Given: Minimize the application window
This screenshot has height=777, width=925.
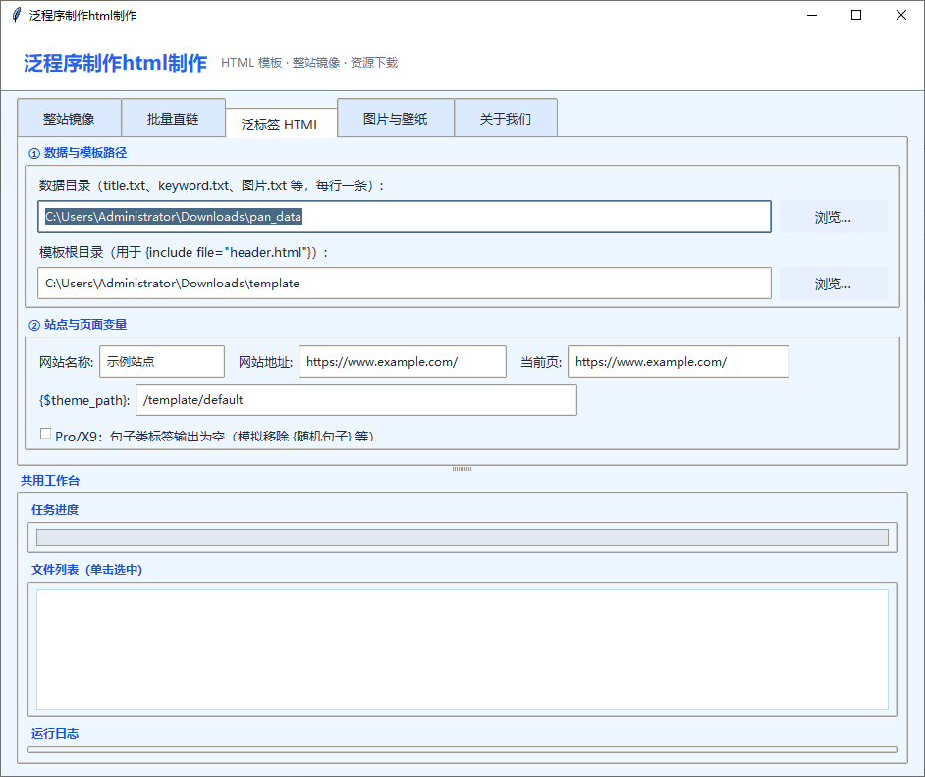Looking at the screenshot, I should 811,15.
